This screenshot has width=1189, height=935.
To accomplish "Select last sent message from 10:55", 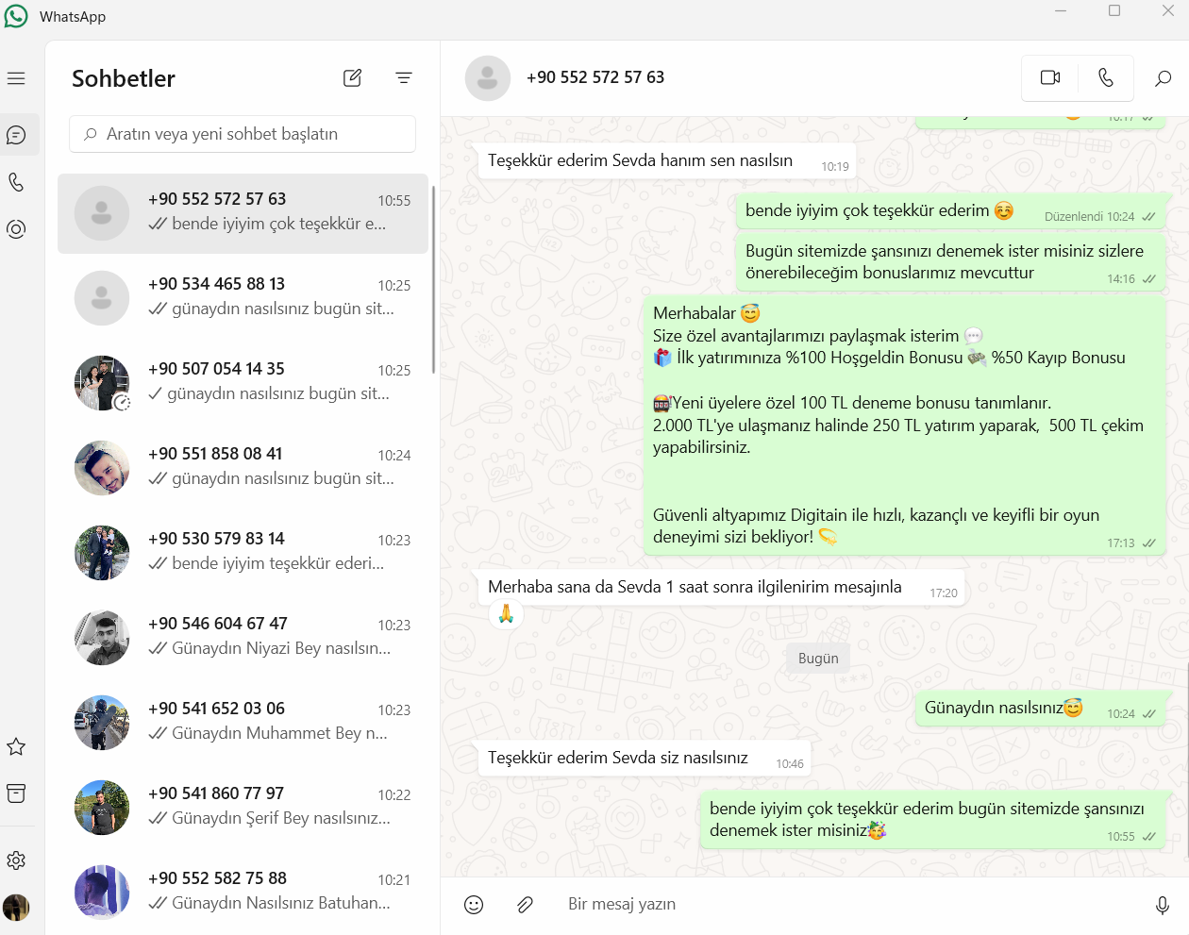I will [x=932, y=820].
